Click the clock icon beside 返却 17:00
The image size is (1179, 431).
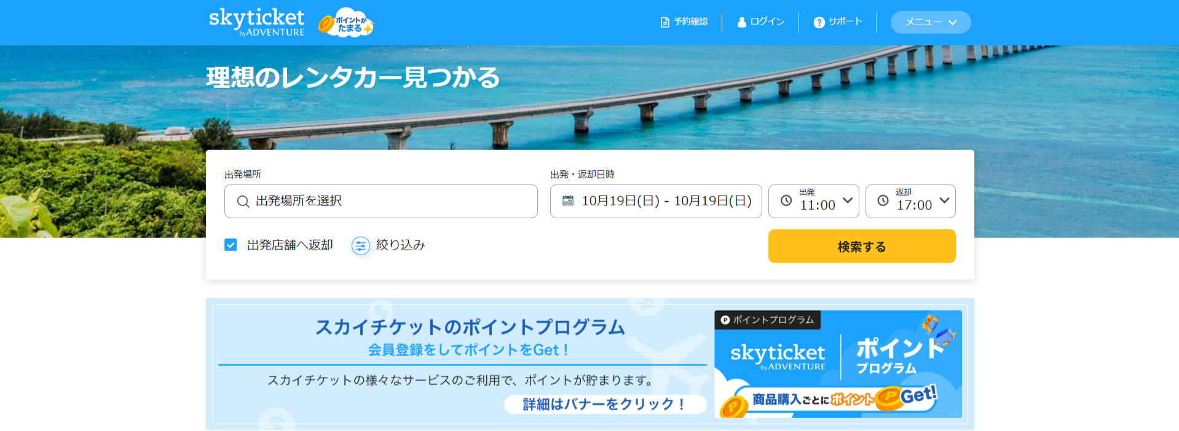[883, 200]
